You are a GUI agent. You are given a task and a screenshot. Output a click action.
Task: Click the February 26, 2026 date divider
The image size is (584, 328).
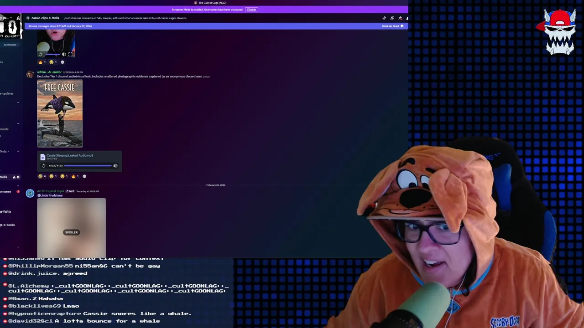pos(216,185)
